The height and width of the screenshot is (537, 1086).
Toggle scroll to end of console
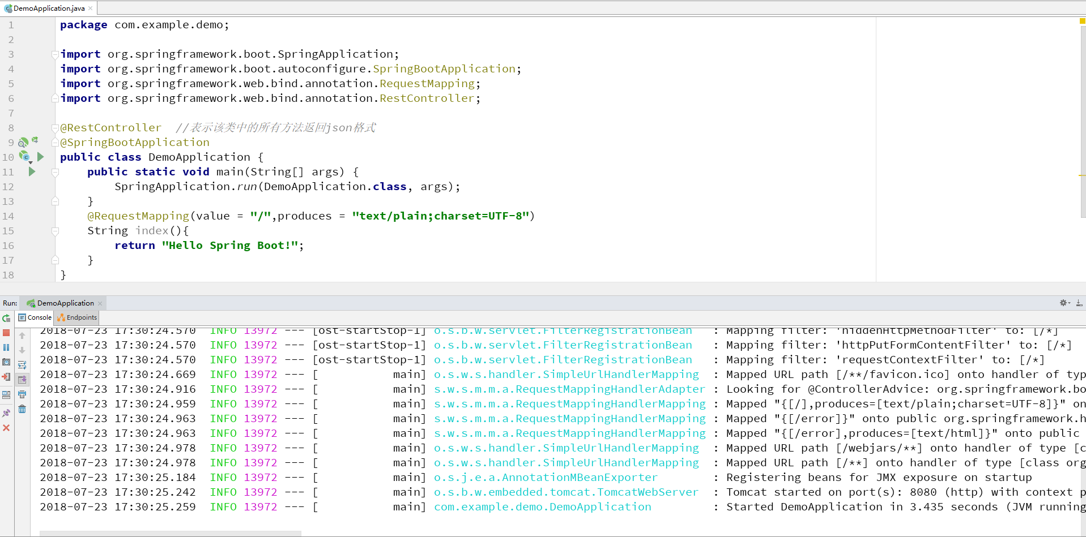(x=22, y=380)
